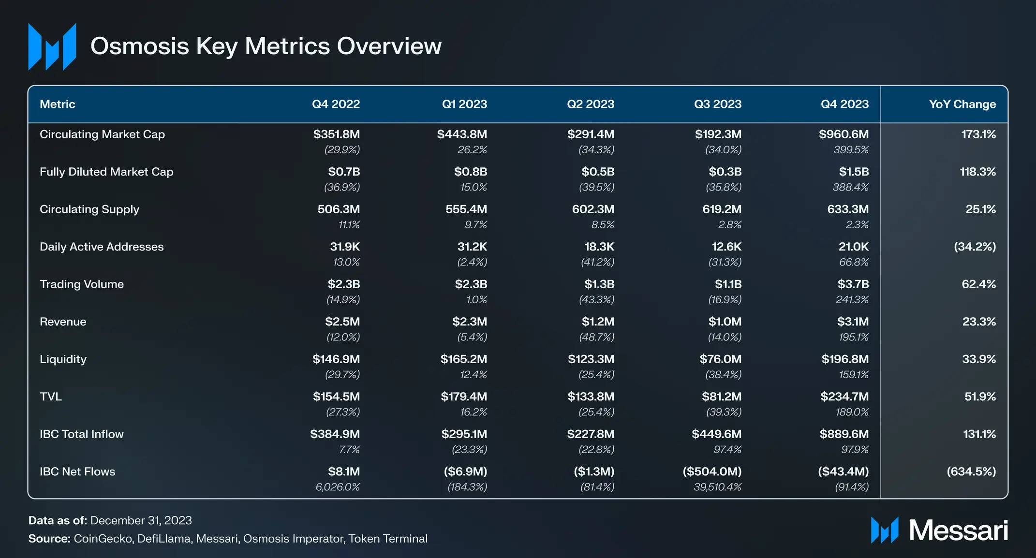Click the '$196.8M' liquidity value

tap(845, 359)
